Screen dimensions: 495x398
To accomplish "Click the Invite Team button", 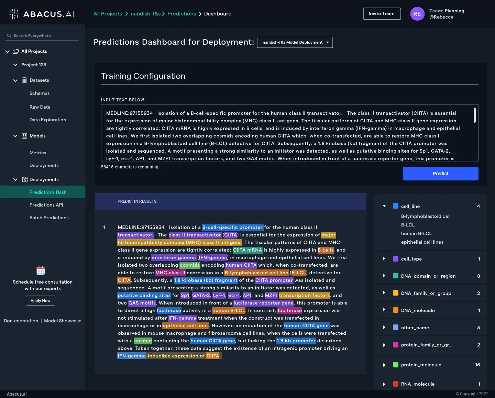I will 382,14.
